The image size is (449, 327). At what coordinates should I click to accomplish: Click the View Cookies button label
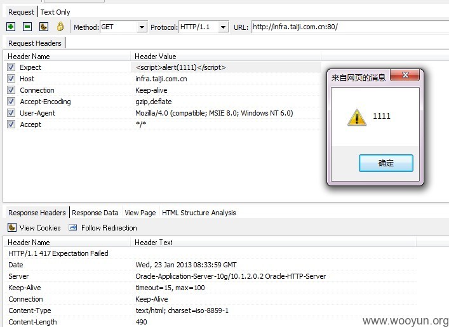tap(40, 228)
